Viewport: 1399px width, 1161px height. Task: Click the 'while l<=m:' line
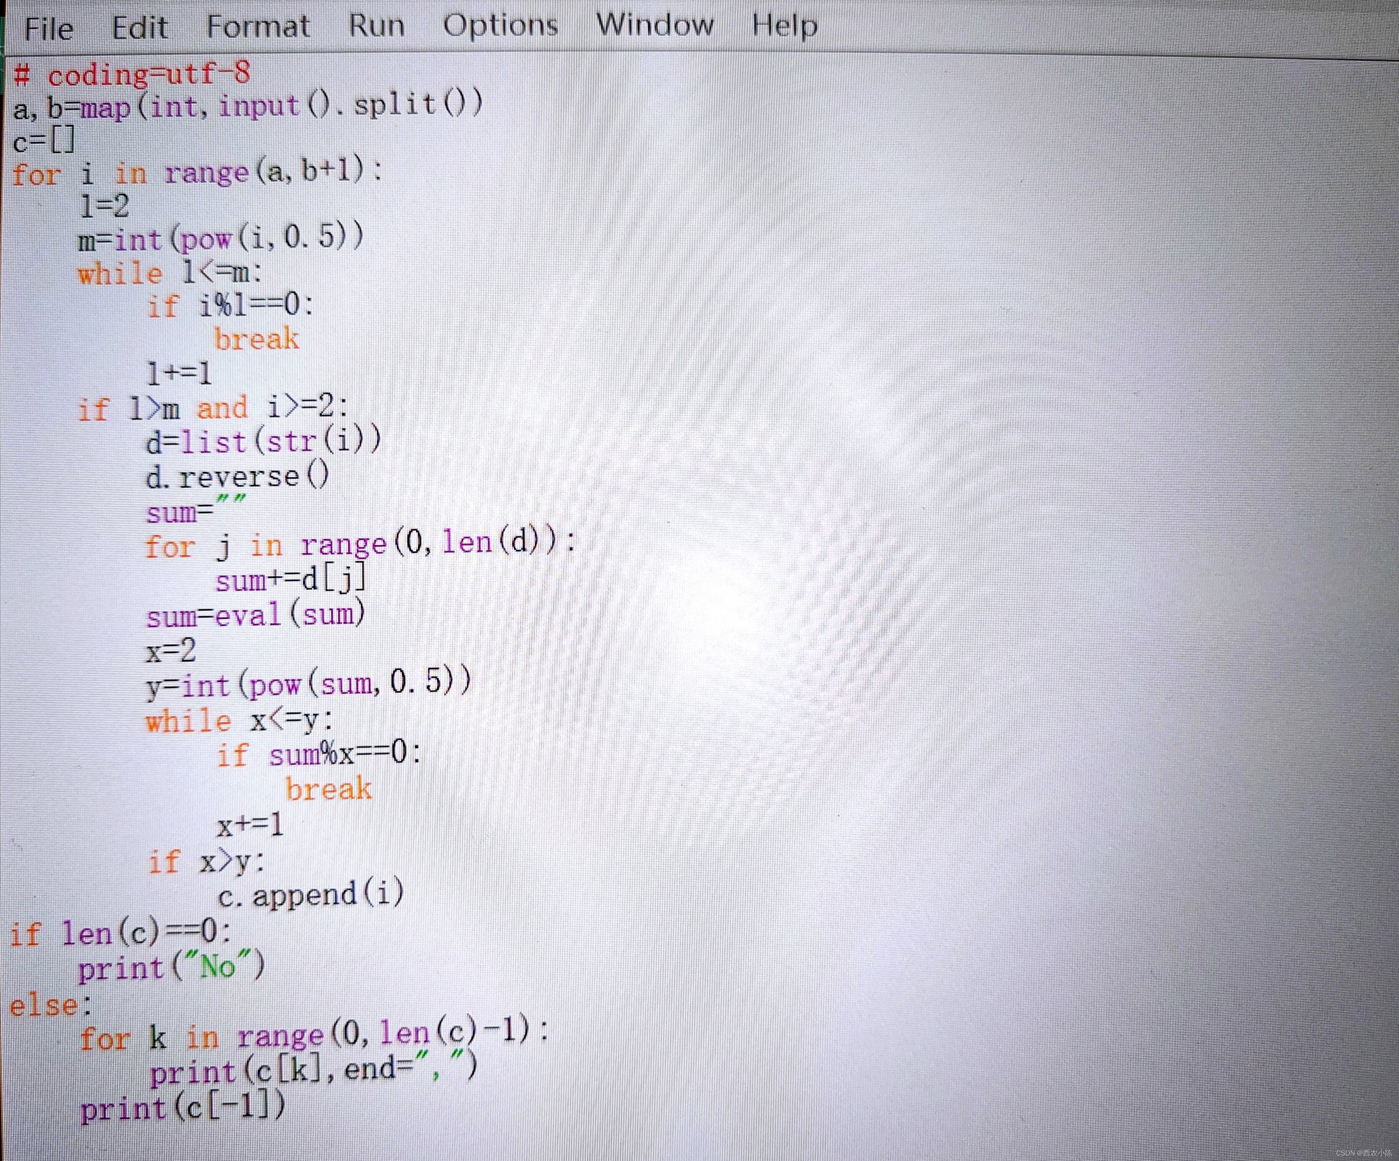coord(170,272)
